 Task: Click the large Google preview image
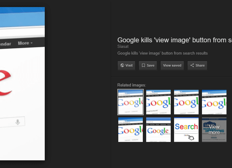pos(22,84)
